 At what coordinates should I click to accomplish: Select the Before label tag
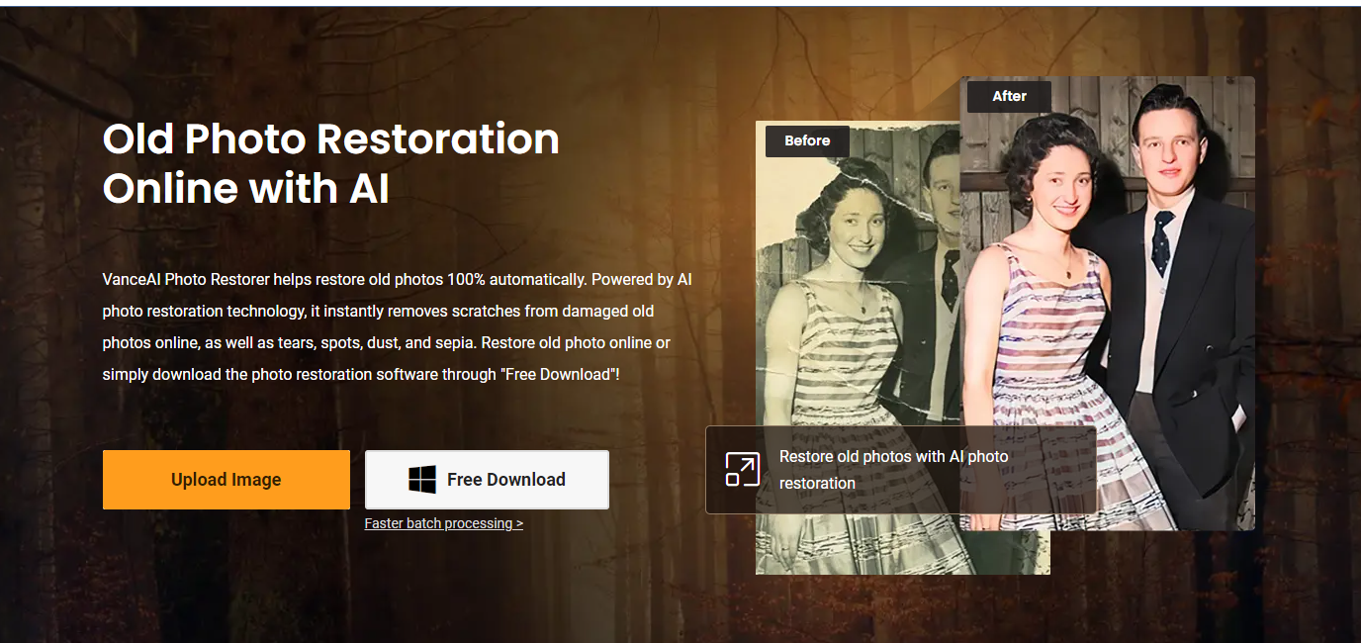pyautogui.click(x=807, y=140)
